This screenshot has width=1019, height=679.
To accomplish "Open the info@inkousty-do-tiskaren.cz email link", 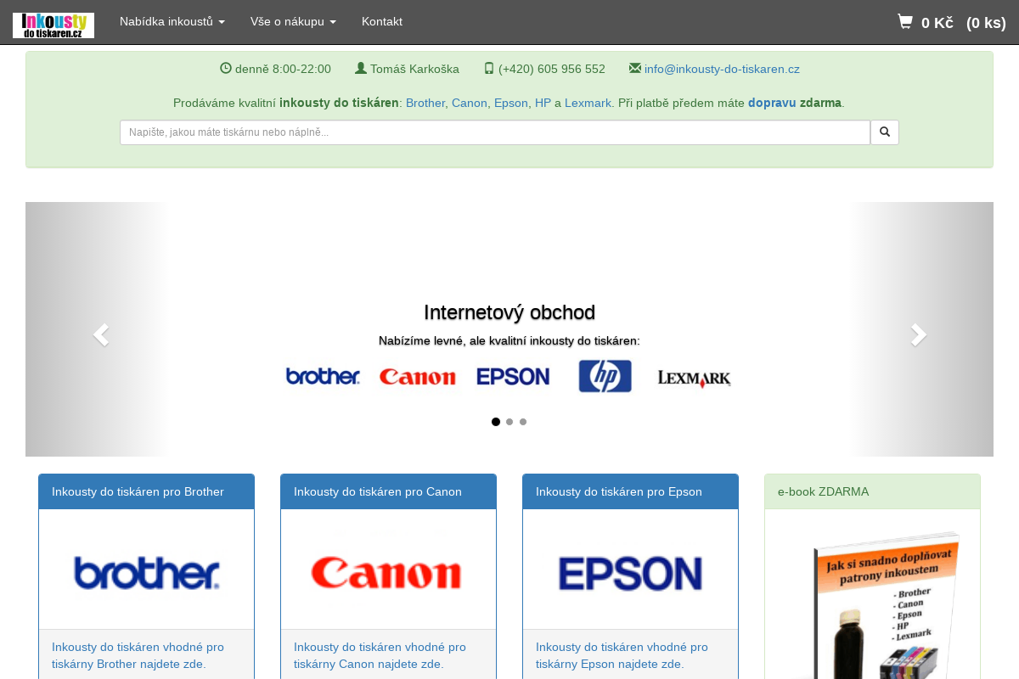I will click(722, 70).
